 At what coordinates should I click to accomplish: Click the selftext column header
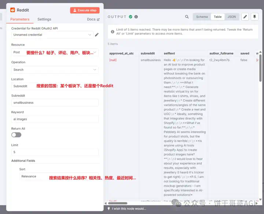pos(169,53)
